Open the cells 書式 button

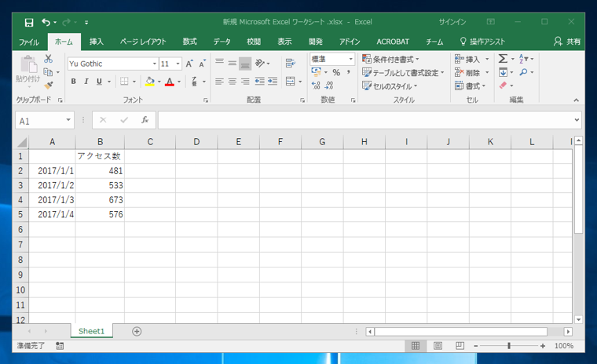tap(471, 86)
